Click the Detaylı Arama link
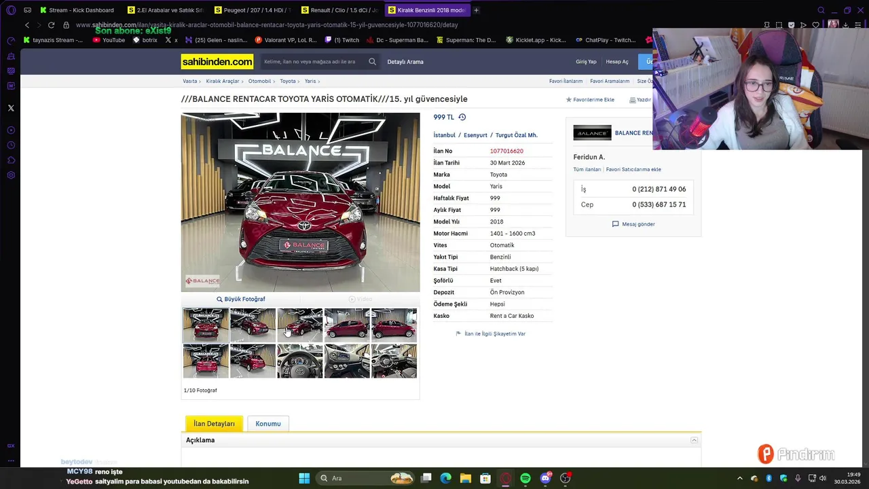 405,62
